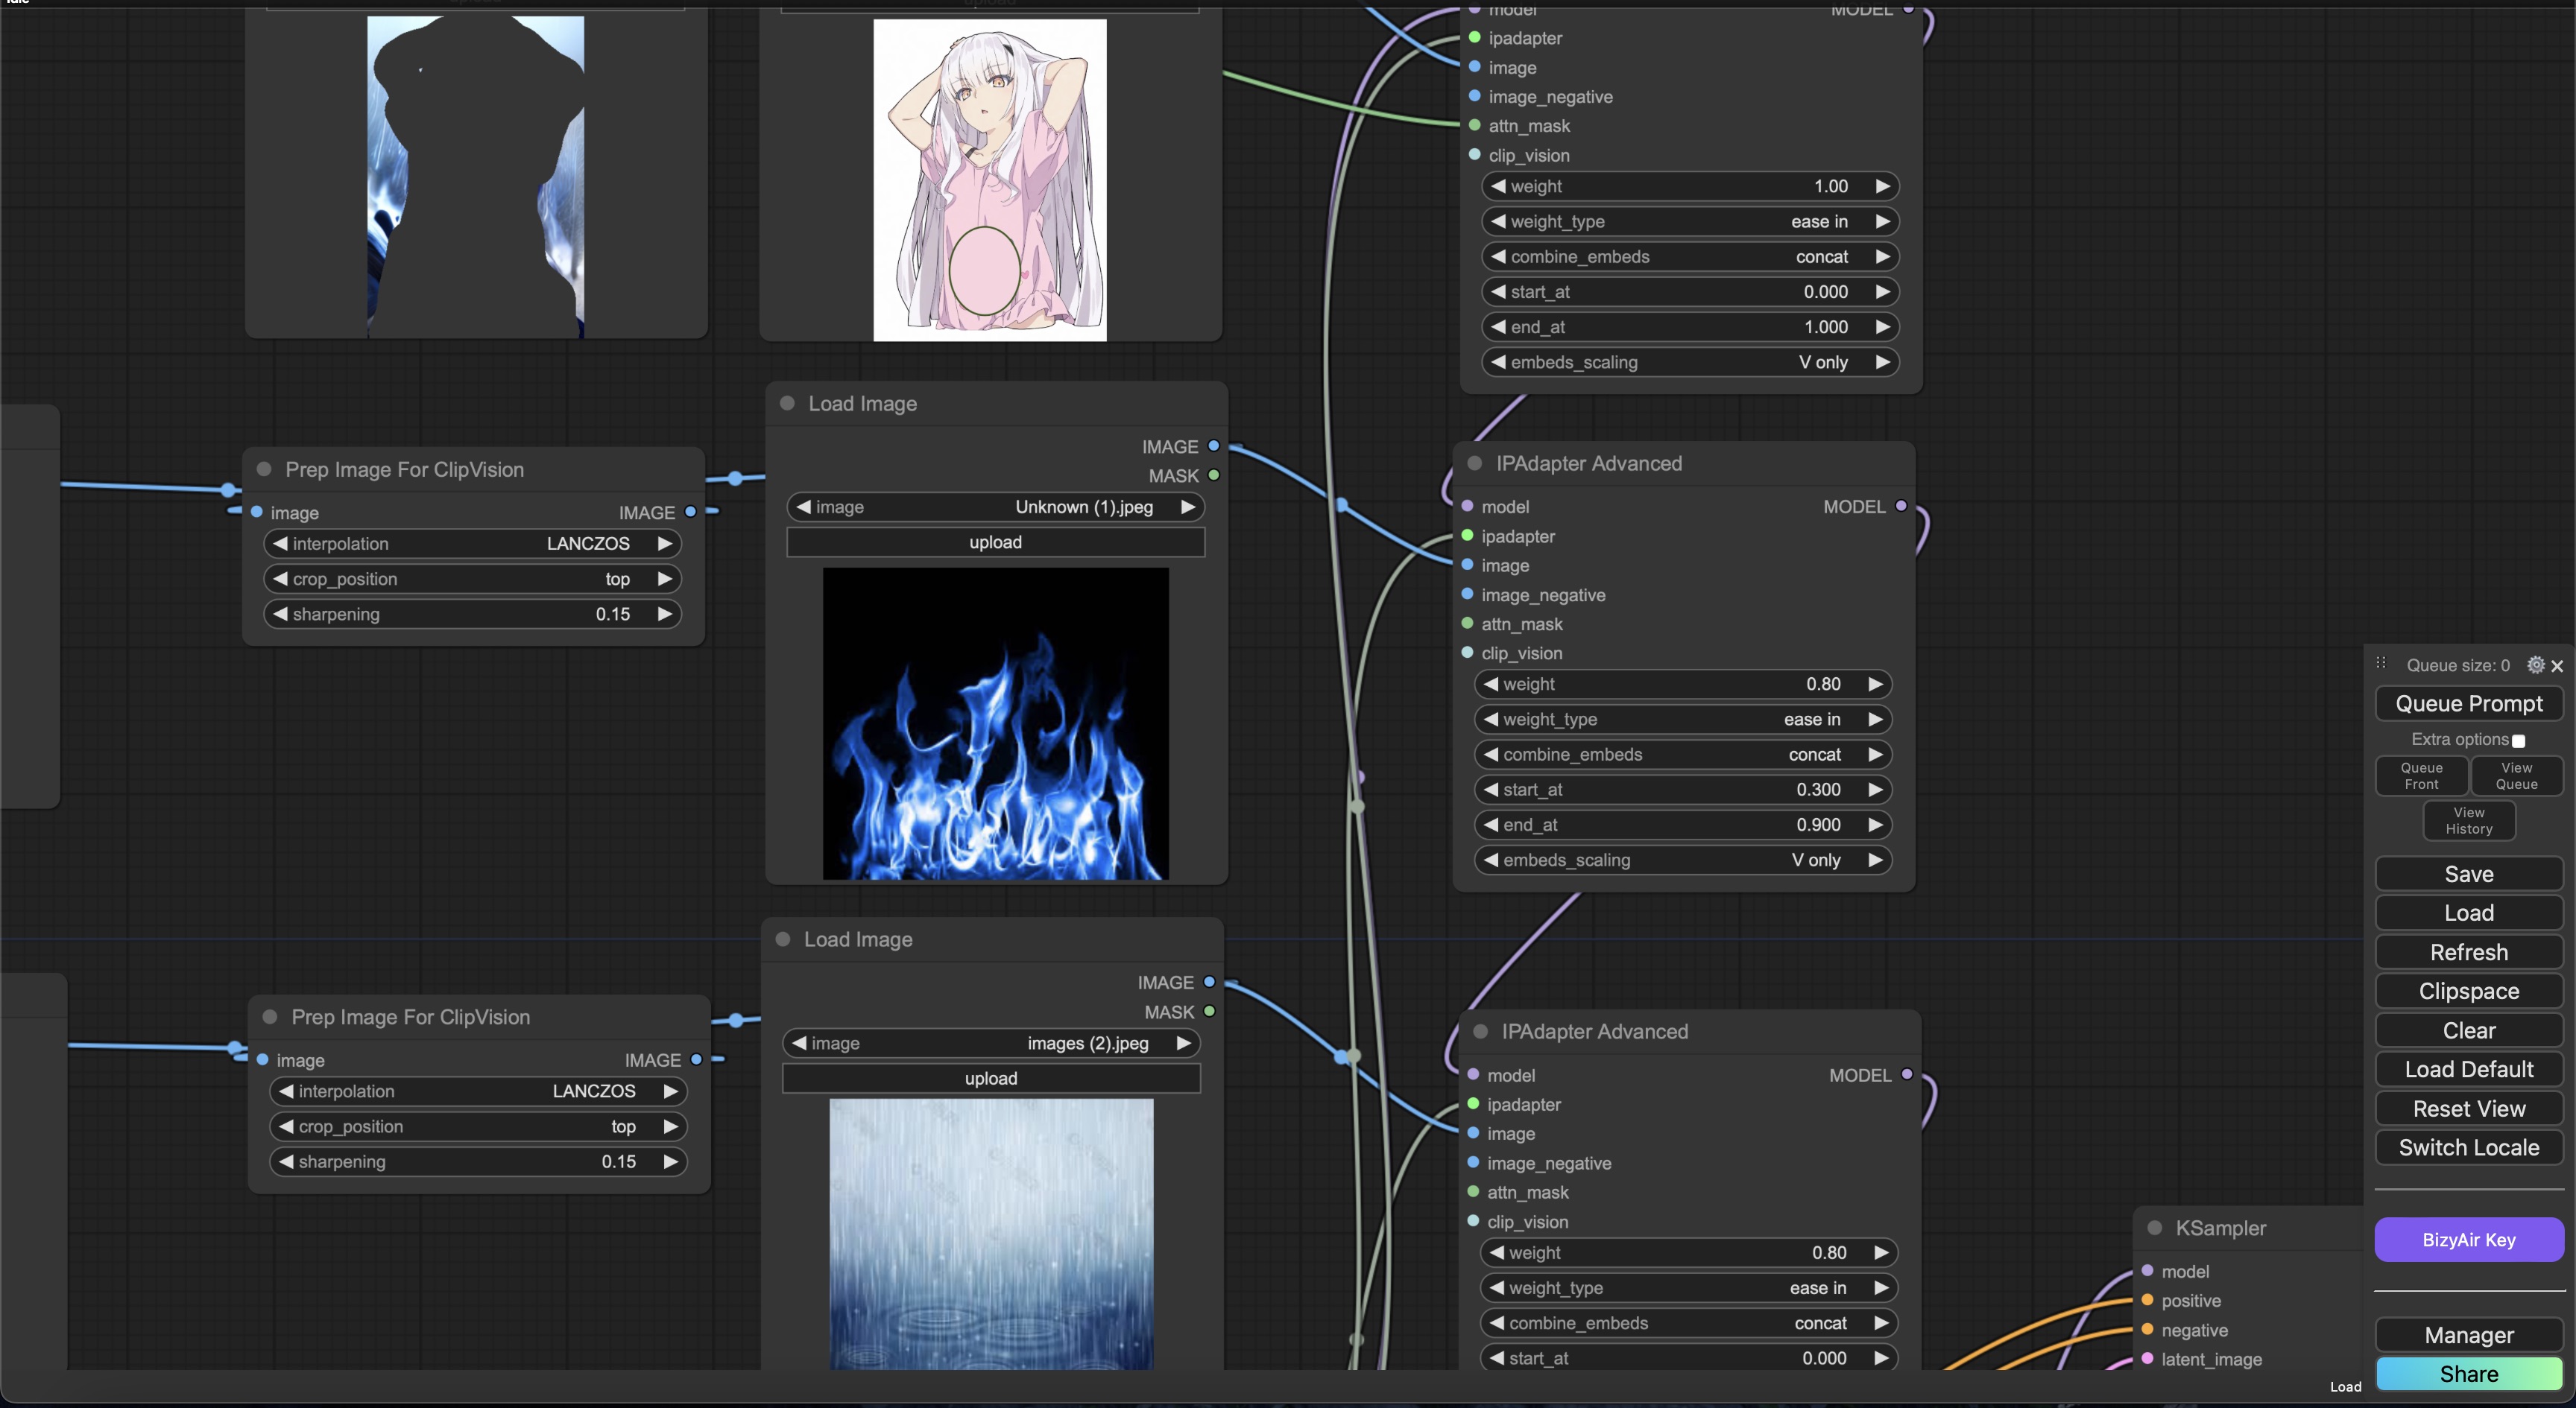Close the queue panel with X
The image size is (2576, 1408).
pyautogui.click(x=2557, y=665)
